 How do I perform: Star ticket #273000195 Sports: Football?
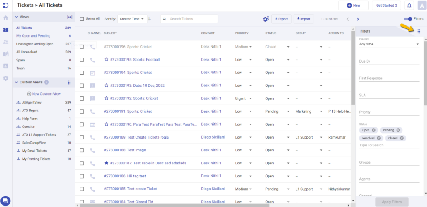click(x=106, y=60)
